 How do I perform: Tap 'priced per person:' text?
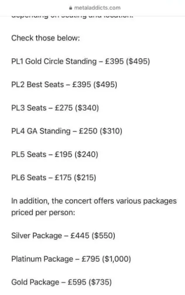pyautogui.click(x=43, y=213)
